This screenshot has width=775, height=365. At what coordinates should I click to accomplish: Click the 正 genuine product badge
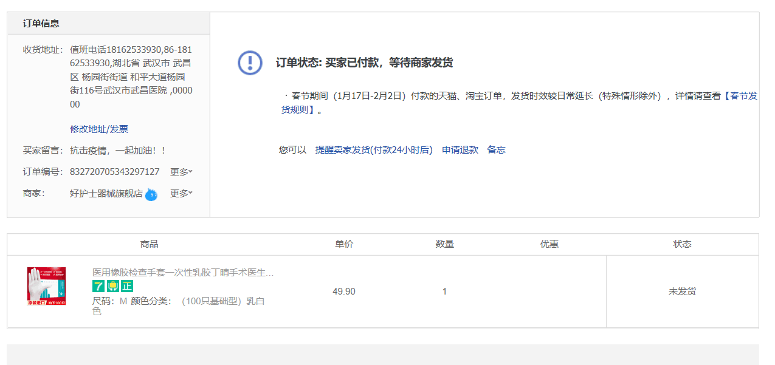[126, 286]
